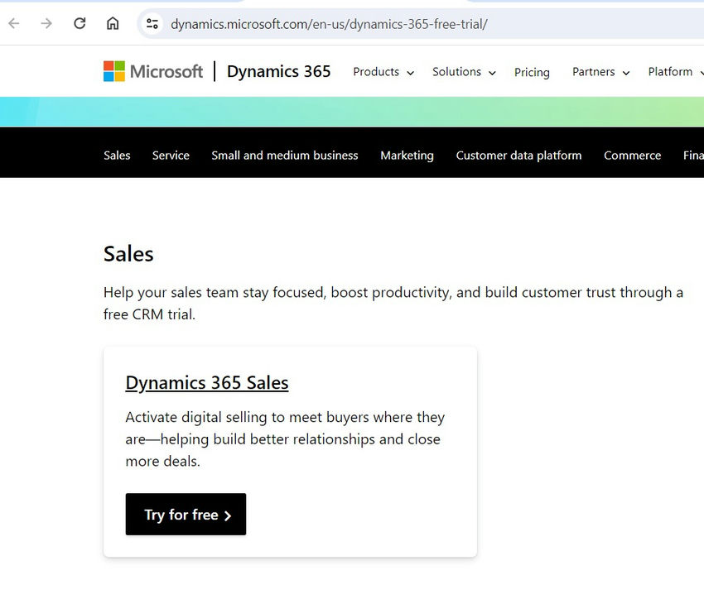
Task: Click the Dynamics 365 brand name
Action: pyautogui.click(x=278, y=72)
